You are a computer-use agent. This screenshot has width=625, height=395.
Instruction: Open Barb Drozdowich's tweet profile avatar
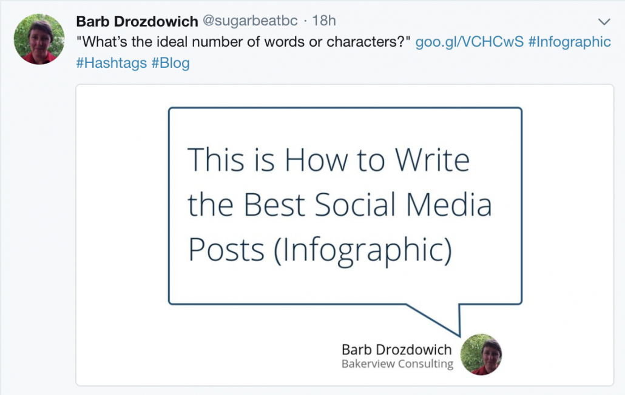(x=39, y=39)
